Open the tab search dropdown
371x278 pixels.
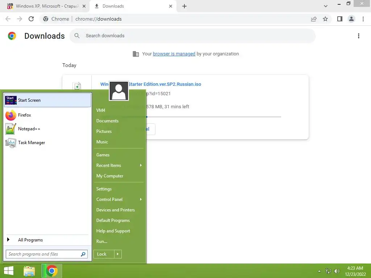coord(326,6)
